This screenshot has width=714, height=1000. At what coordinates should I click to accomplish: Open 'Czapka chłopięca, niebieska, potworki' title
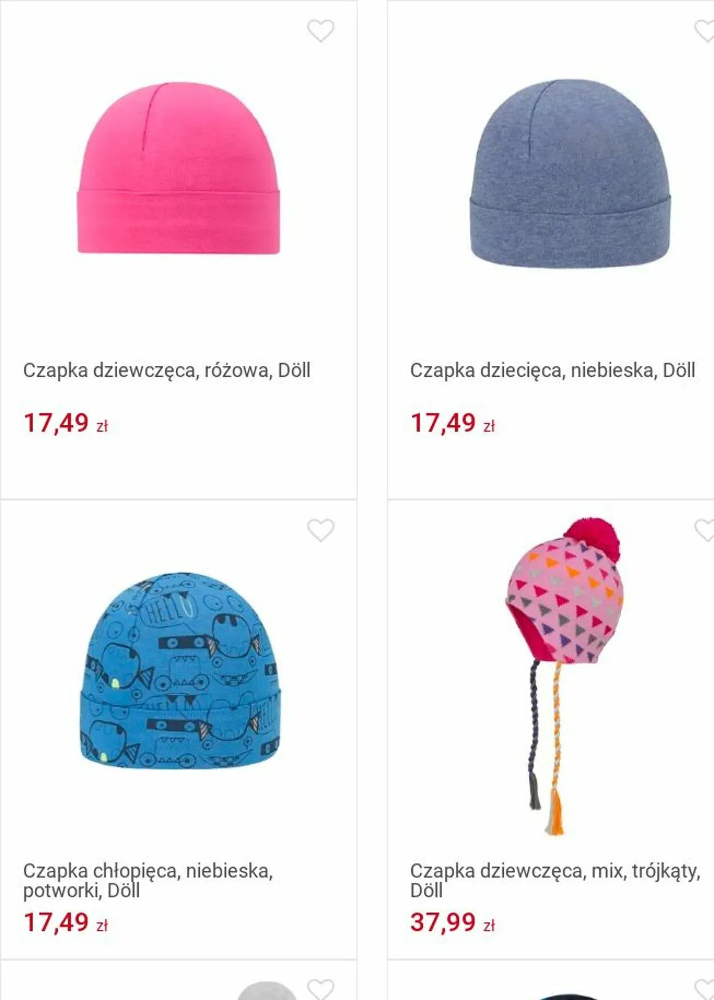148,880
